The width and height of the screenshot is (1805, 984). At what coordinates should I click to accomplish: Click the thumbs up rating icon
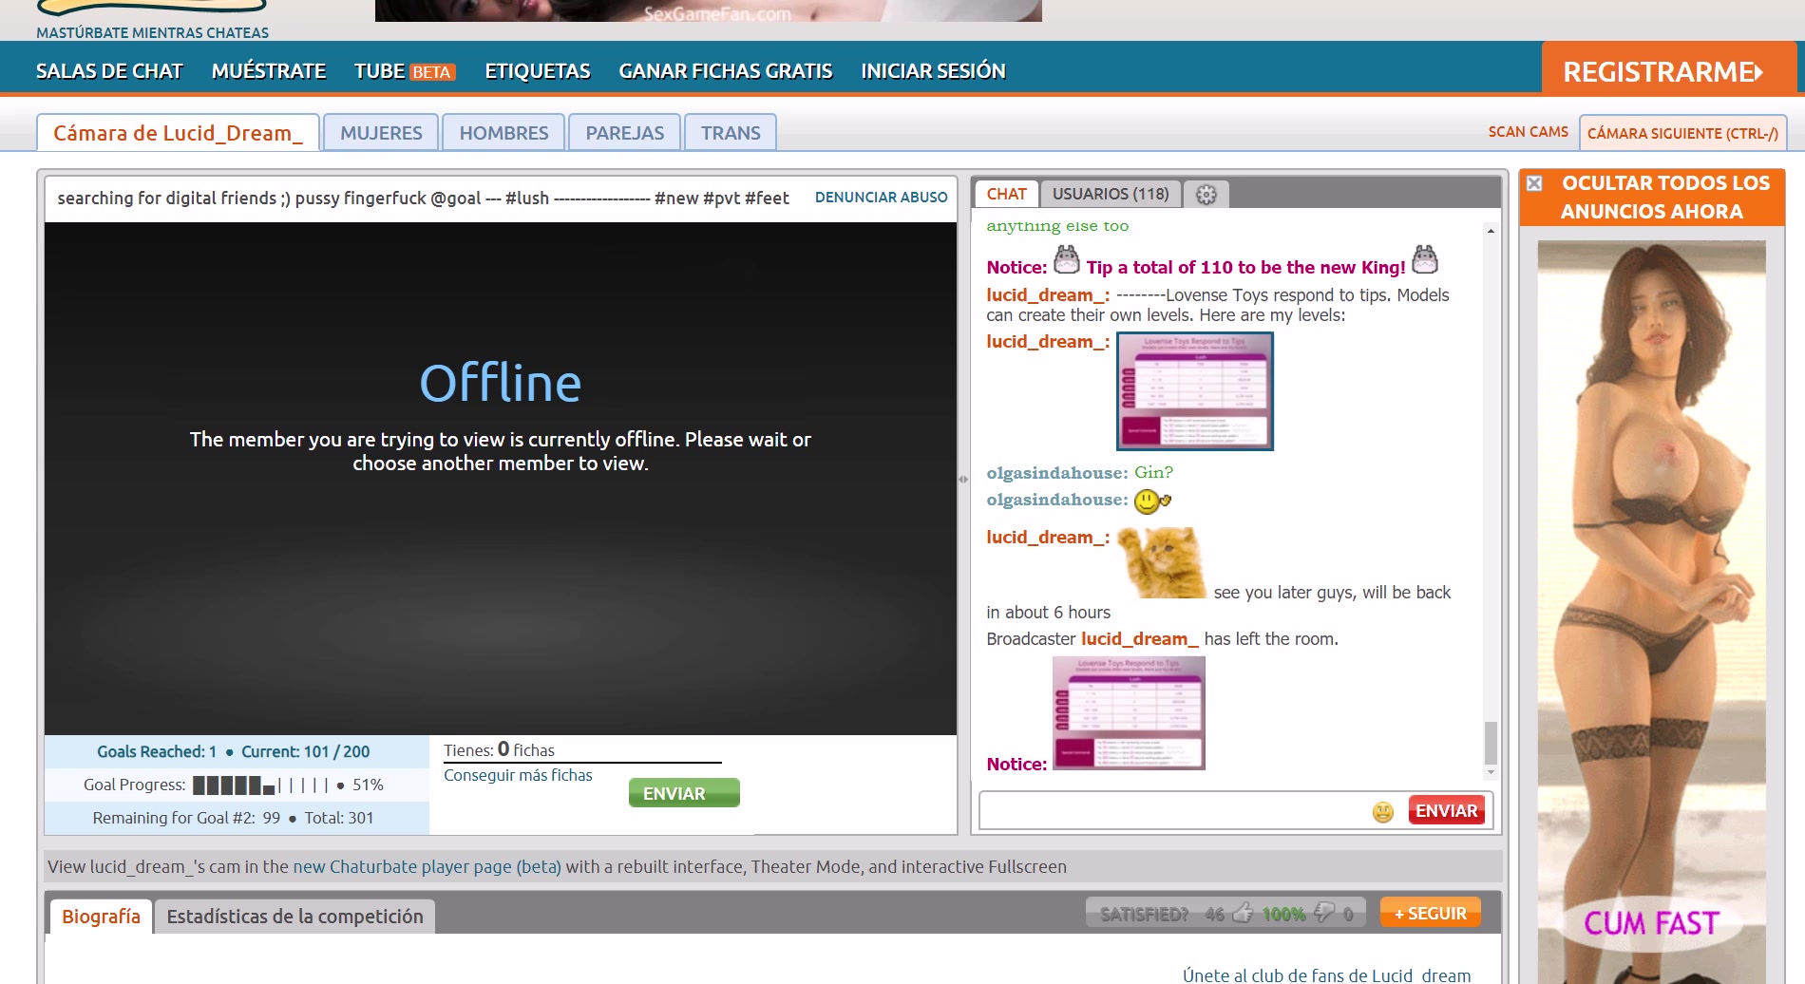click(x=1243, y=914)
